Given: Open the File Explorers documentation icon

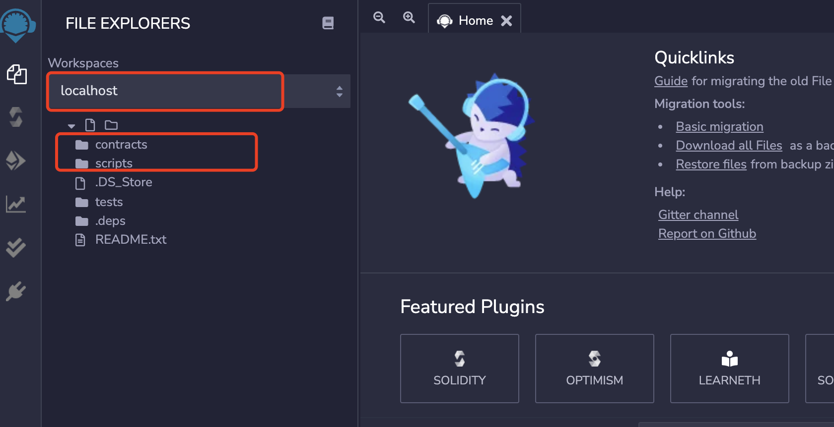Looking at the screenshot, I should [x=328, y=23].
